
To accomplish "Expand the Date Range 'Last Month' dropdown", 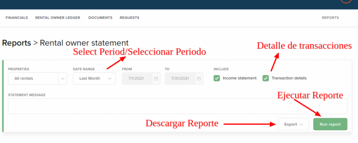I will click(x=94, y=78).
